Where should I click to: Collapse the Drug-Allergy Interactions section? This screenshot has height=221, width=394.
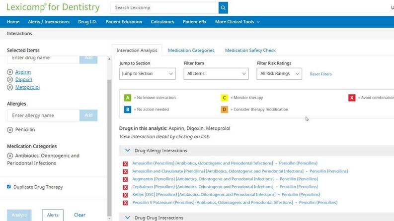(128, 150)
